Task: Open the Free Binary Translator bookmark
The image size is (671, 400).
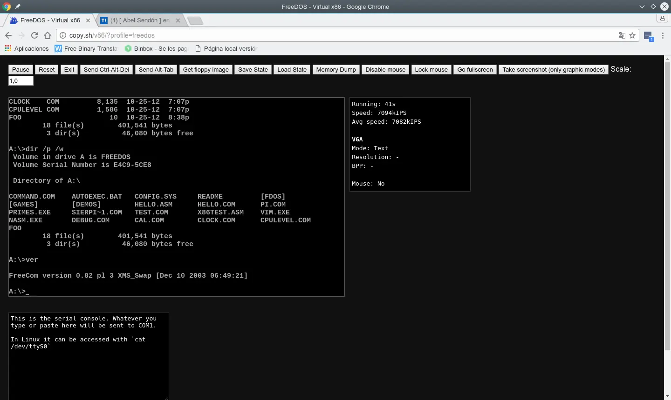Action: tap(86, 48)
